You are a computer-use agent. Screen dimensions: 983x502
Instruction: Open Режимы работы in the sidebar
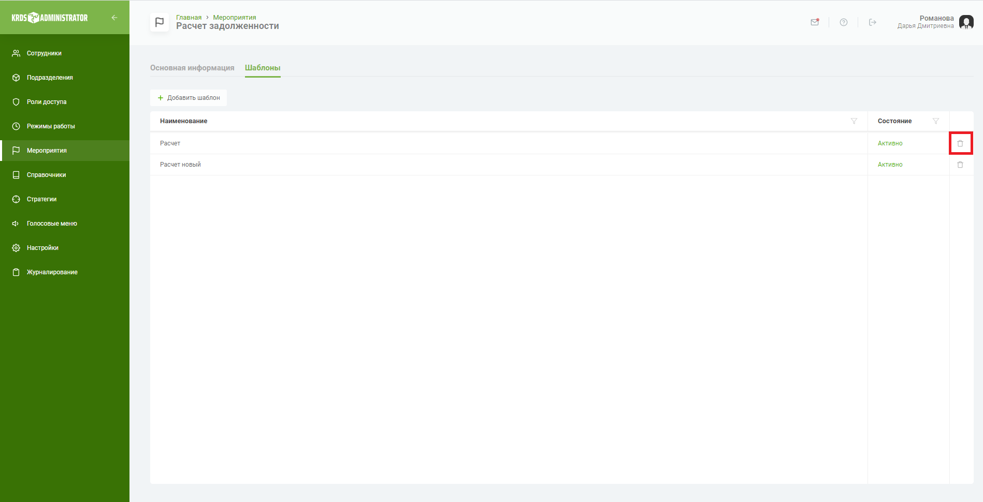point(65,126)
